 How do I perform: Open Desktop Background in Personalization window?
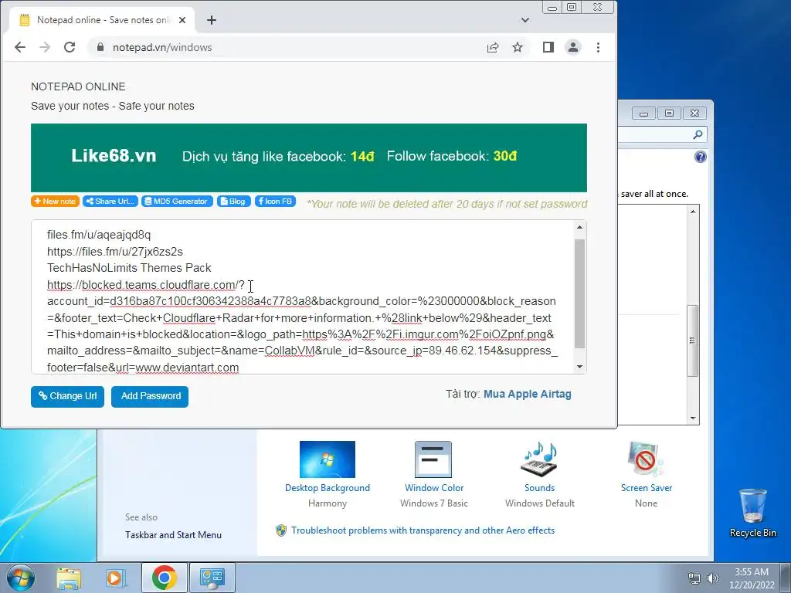328,474
